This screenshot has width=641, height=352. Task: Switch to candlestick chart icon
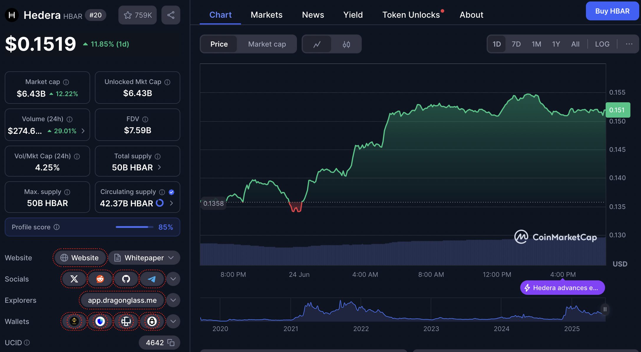pyautogui.click(x=346, y=44)
